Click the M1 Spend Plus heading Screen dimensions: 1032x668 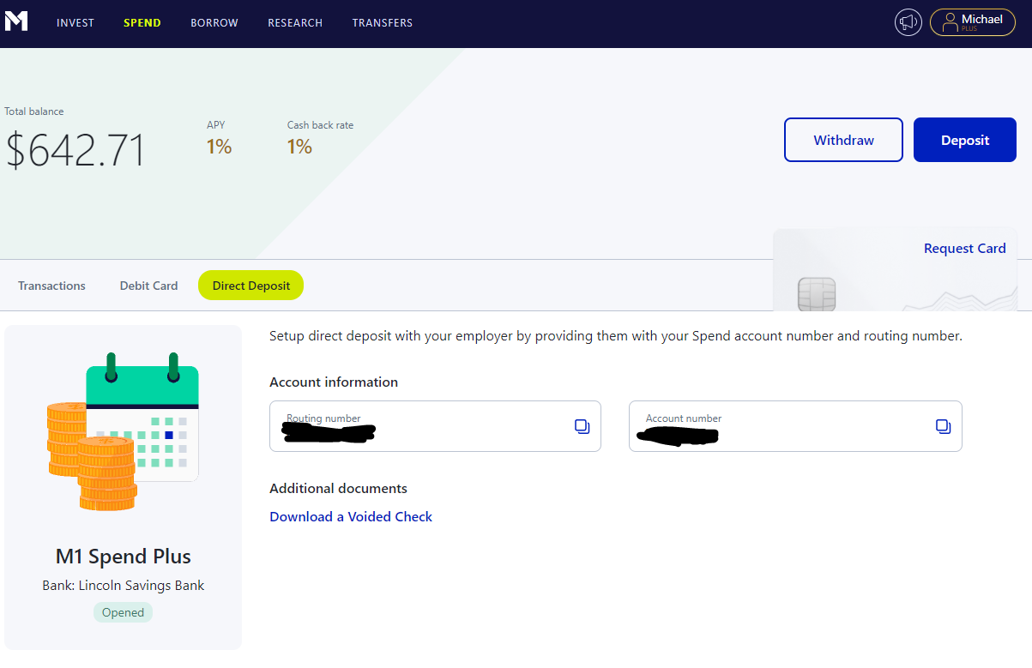pos(124,557)
